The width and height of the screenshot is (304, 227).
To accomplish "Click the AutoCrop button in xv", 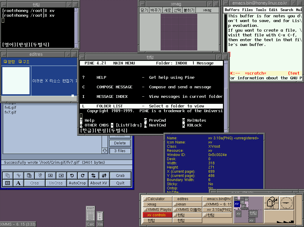I will tap(77, 183).
